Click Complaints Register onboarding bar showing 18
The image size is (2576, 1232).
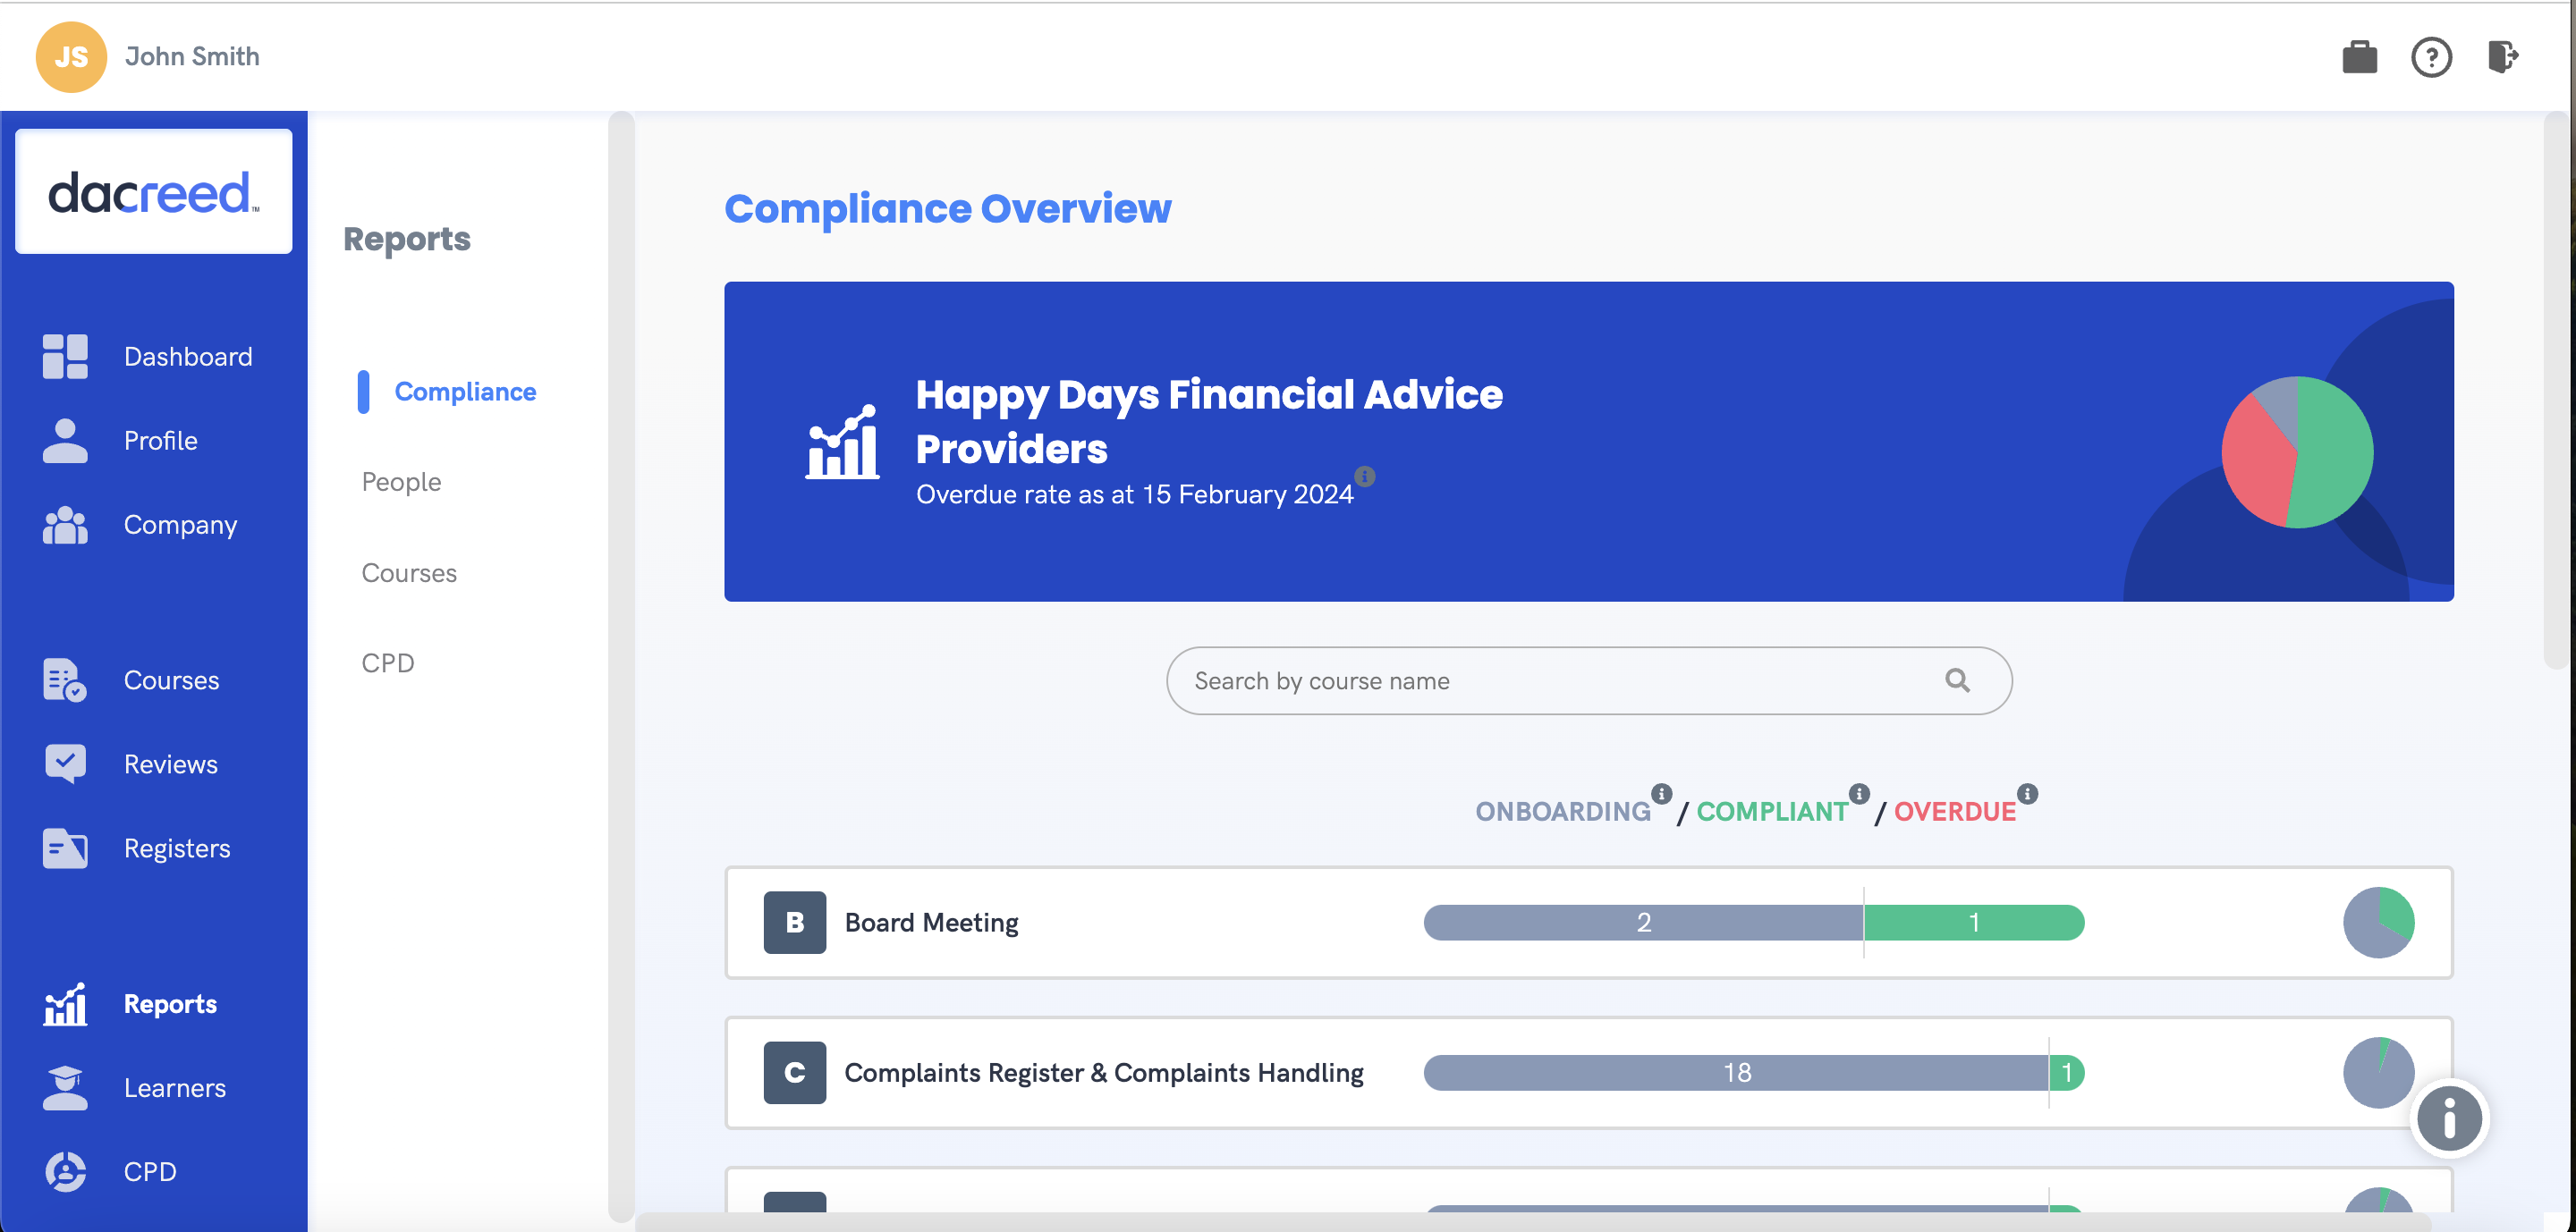pos(1736,1072)
